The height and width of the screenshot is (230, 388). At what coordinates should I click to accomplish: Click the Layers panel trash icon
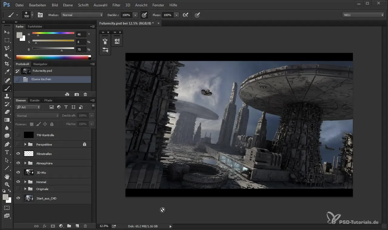coord(85,226)
